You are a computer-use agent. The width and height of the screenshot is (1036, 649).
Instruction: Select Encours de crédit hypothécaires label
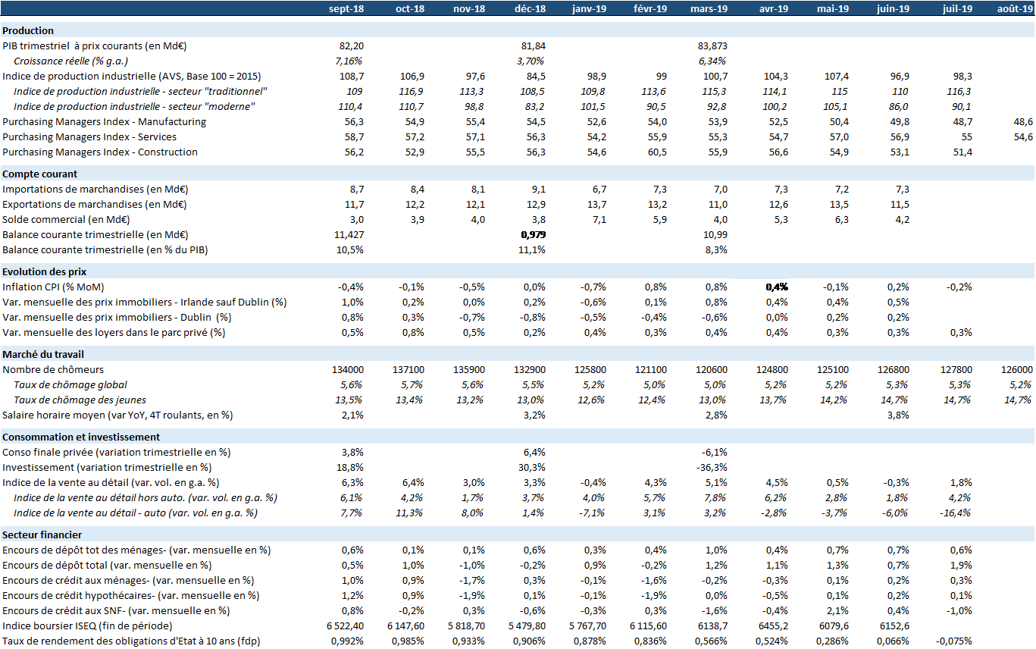point(130,596)
